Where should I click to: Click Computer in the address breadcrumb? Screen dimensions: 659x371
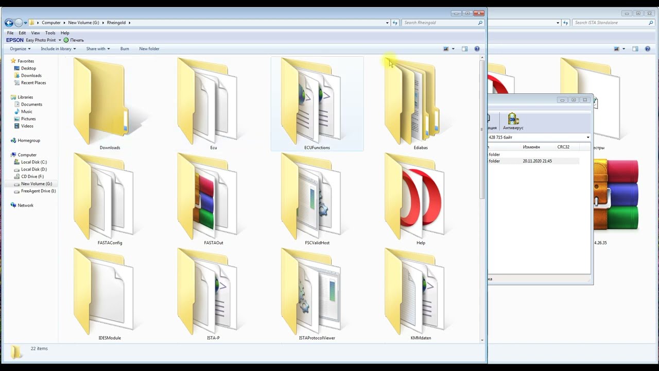coord(51,23)
